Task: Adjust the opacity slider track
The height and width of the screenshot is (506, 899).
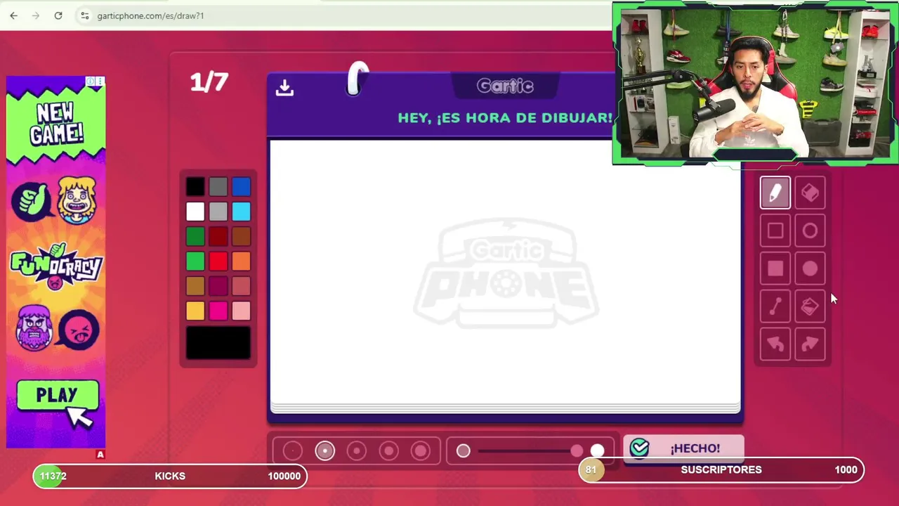Action: (x=530, y=451)
